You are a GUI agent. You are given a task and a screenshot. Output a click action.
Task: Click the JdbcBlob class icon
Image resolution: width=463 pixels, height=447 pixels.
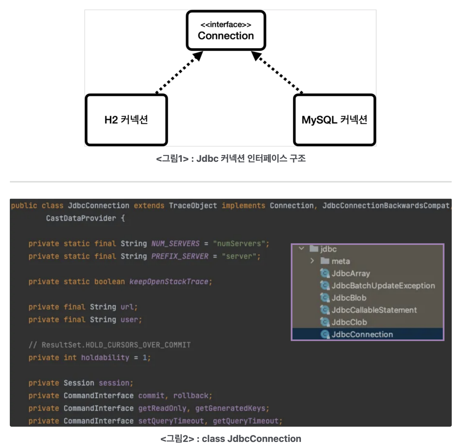coord(325,298)
